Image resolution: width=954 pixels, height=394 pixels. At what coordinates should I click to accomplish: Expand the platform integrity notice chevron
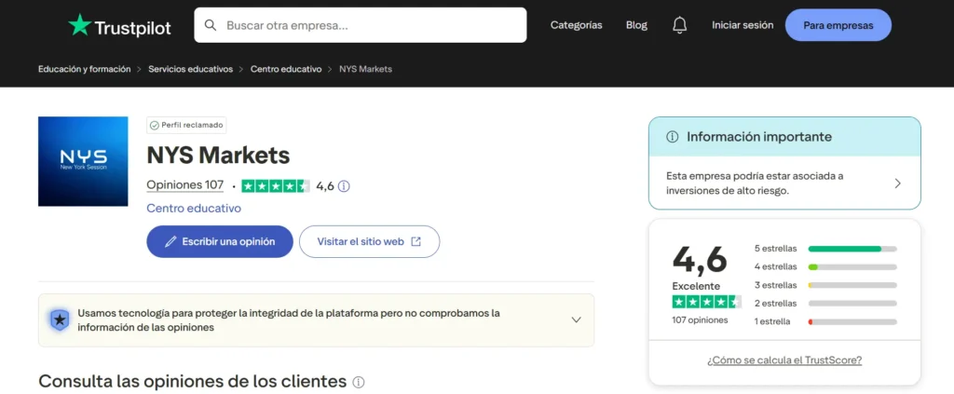coord(576,319)
